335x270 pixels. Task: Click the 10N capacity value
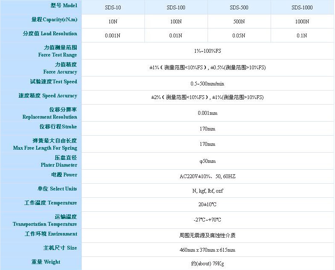(x=113, y=22)
